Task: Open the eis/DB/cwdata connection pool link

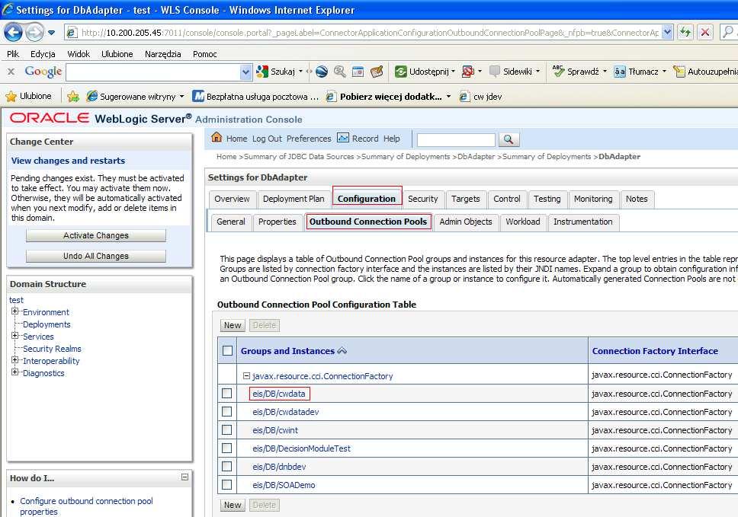Action: pos(279,394)
